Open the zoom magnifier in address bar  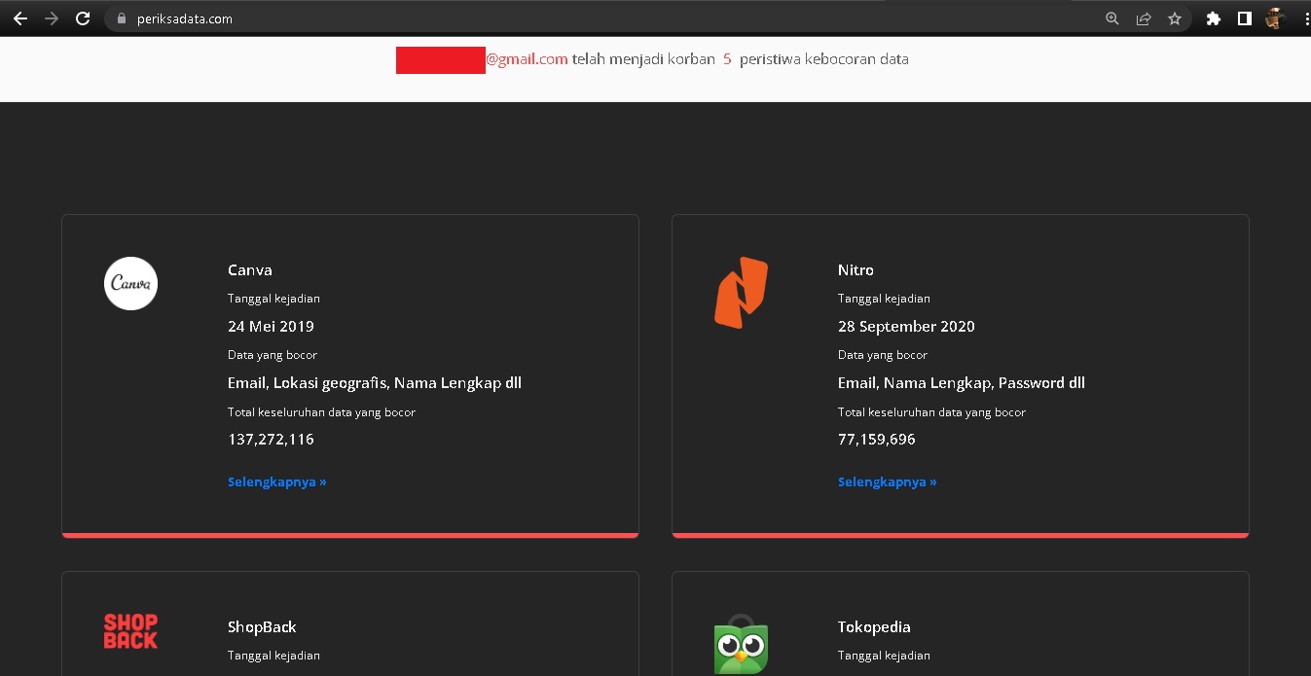click(x=1112, y=18)
